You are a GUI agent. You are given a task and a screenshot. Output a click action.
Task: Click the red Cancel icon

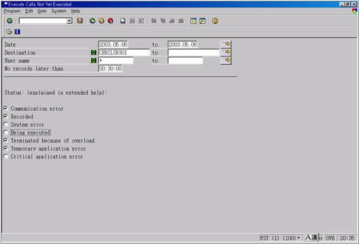tap(111, 21)
